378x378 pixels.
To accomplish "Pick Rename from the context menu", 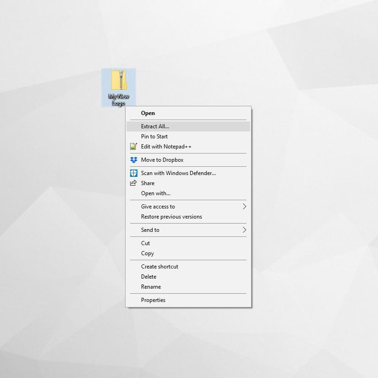I will tap(151, 287).
